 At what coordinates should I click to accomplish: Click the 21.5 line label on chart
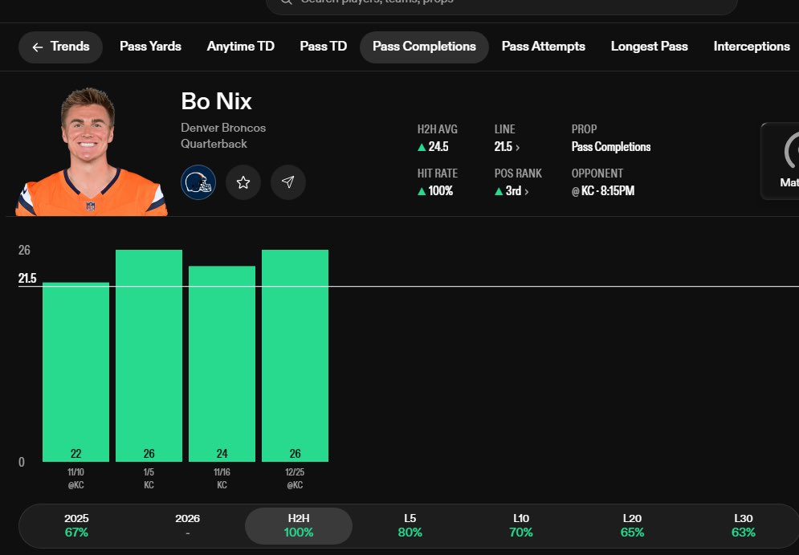[27, 278]
